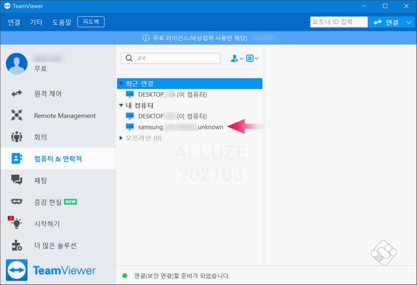Collapse the 내 컴퓨터 group
Viewport: 417px width, 285px height.
point(121,105)
